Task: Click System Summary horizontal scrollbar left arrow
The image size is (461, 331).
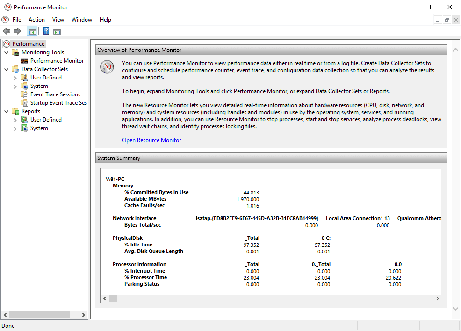Action: [105, 298]
